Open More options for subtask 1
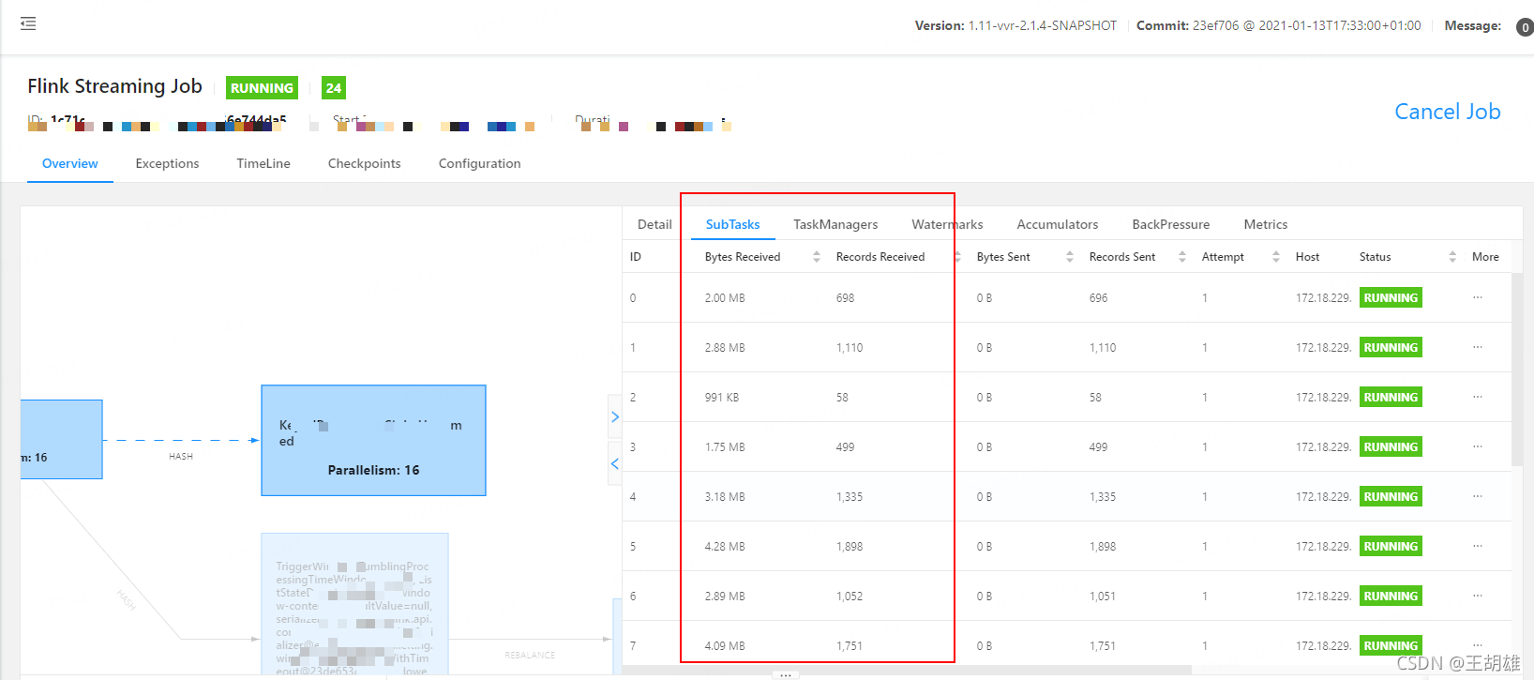Screen dimensions: 1534x680 click(x=1478, y=347)
